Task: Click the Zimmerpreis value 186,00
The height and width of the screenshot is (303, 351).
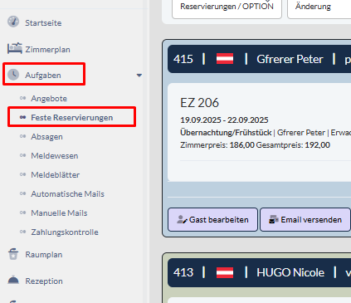Action: coord(241,145)
